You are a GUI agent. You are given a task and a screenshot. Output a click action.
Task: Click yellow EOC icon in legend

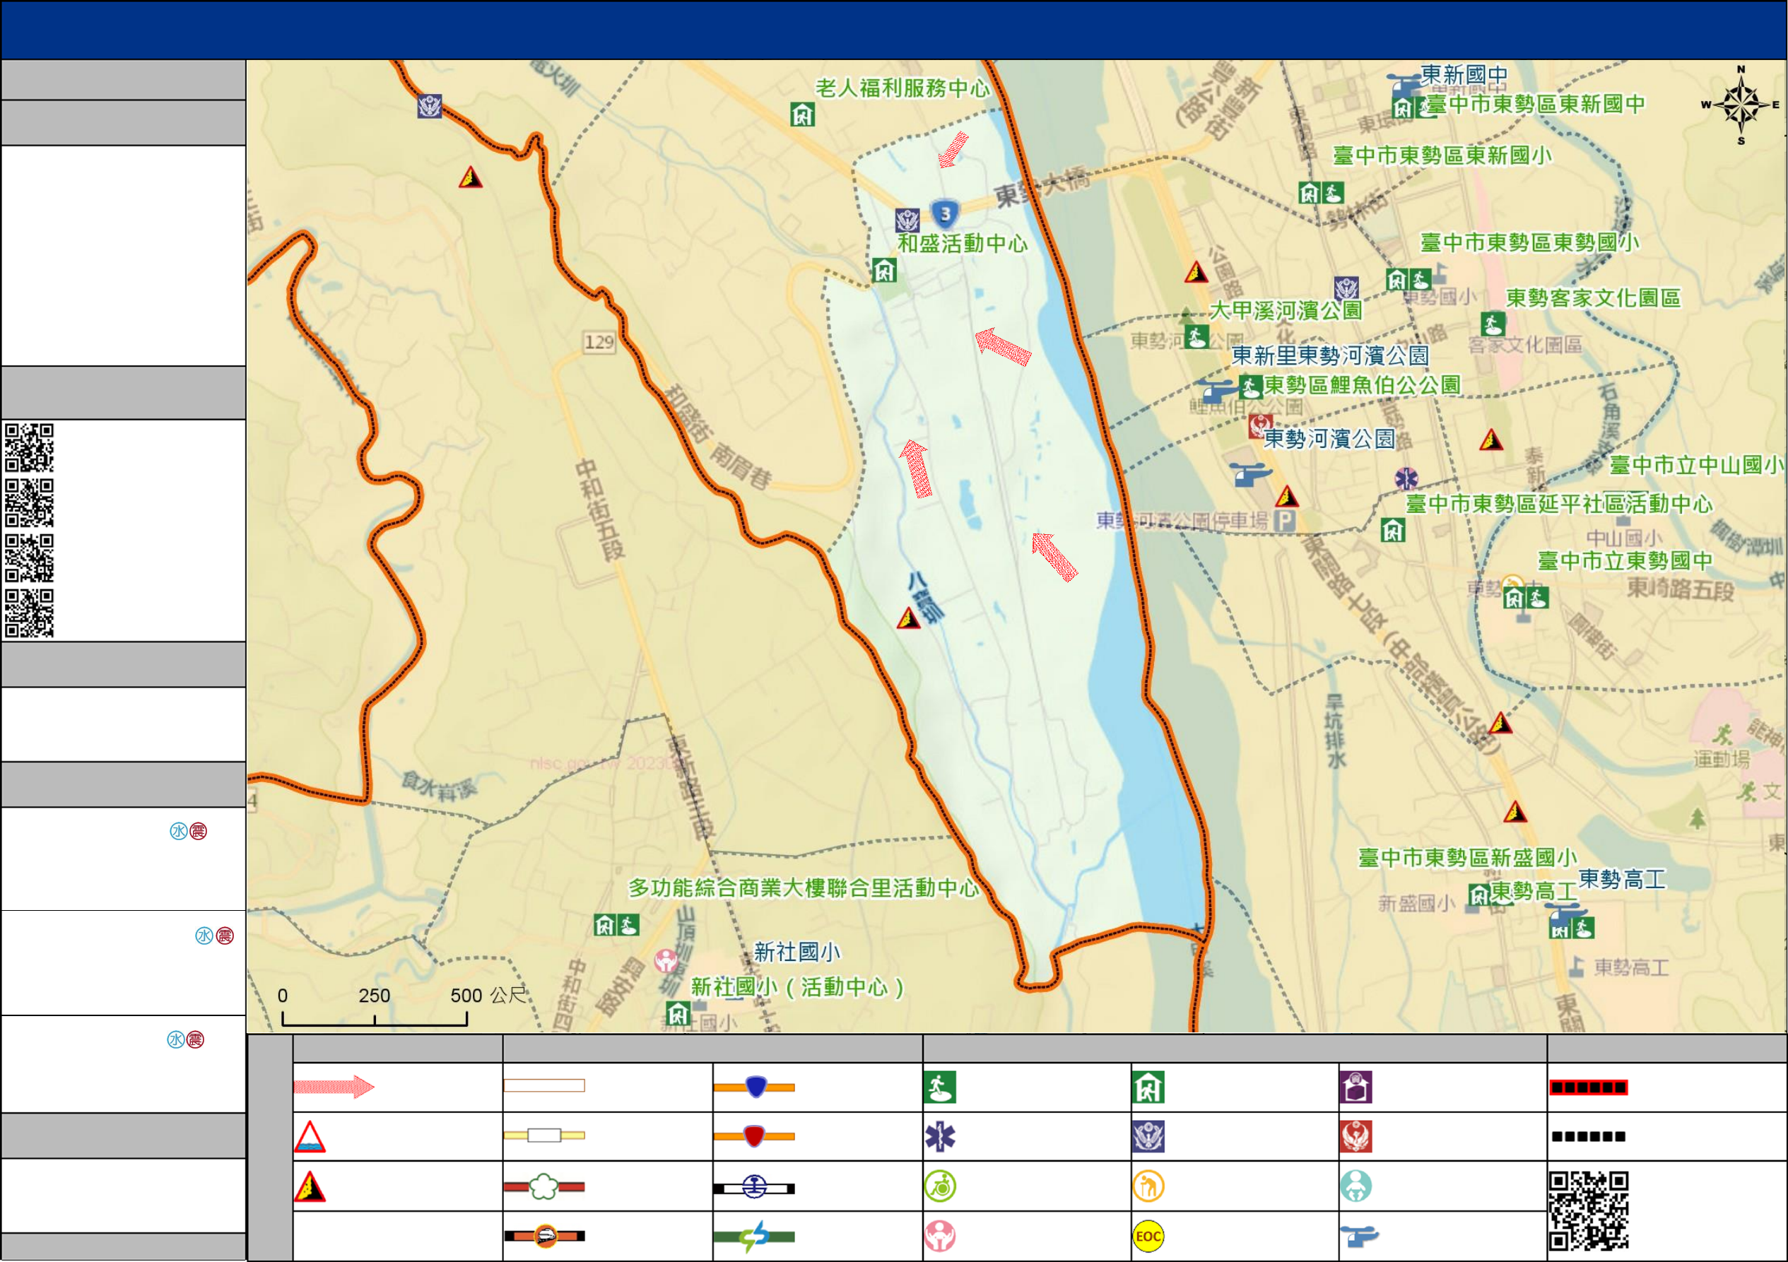click(1148, 1237)
